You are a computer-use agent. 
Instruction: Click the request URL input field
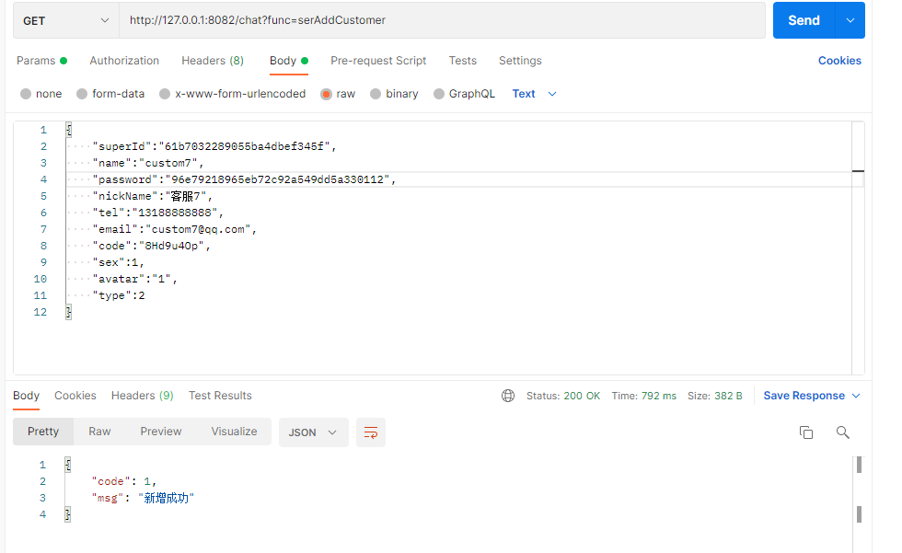click(442, 20)
